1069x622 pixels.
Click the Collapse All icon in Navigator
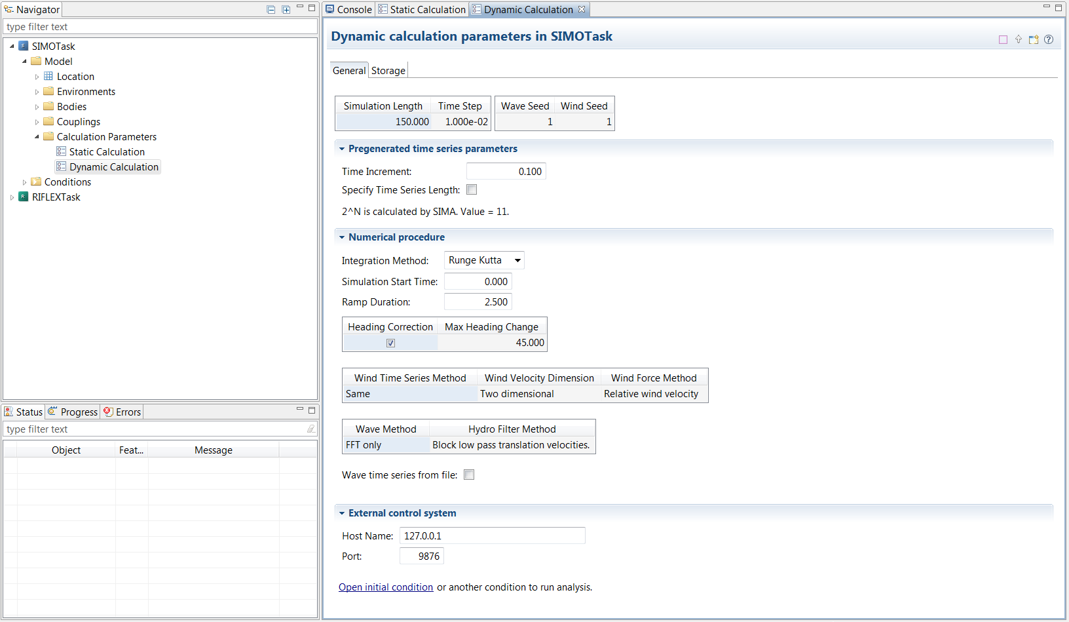(x=271, y=10)
